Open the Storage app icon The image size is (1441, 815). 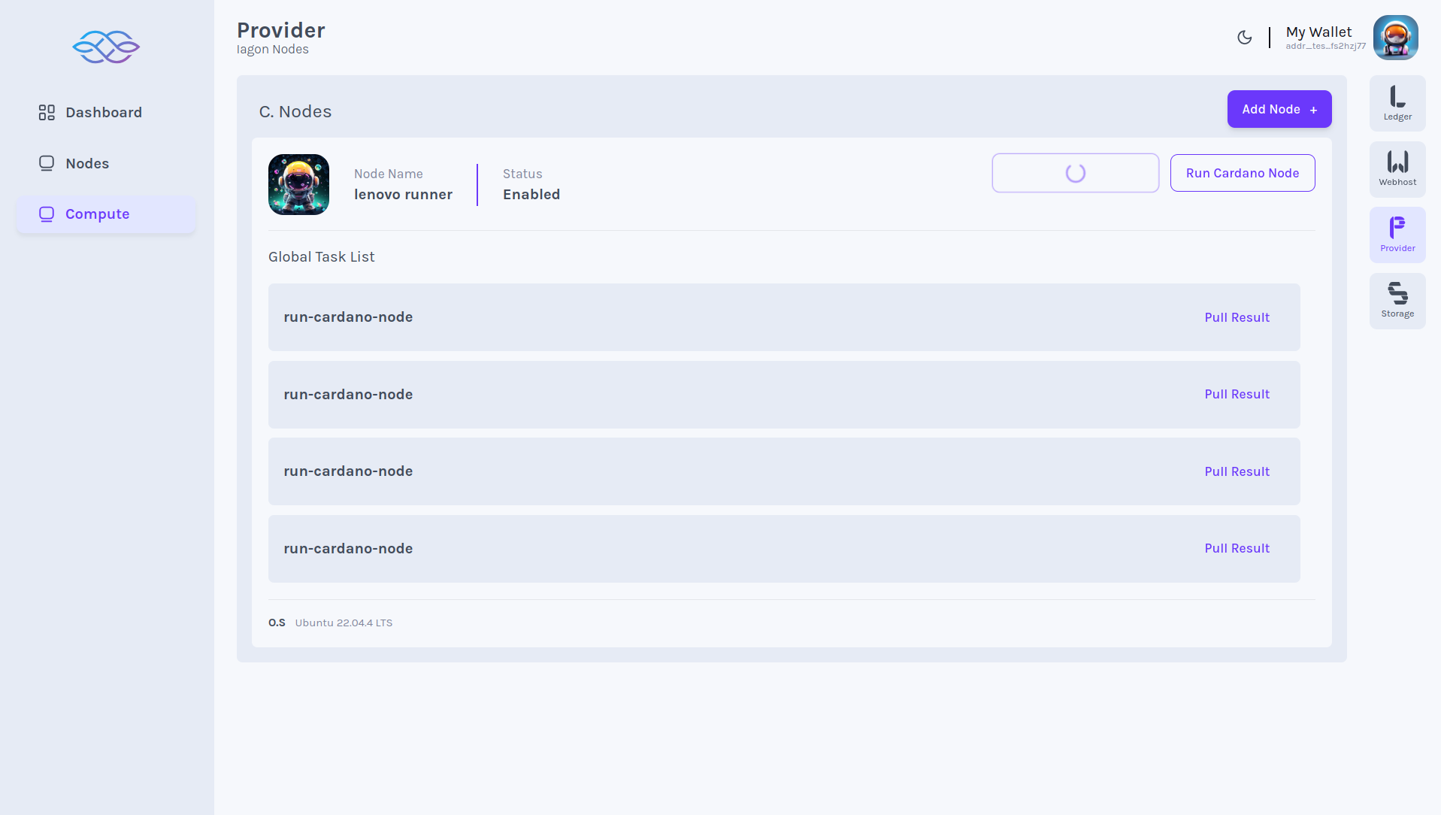pyautogui.click(x=1397, y=301)
